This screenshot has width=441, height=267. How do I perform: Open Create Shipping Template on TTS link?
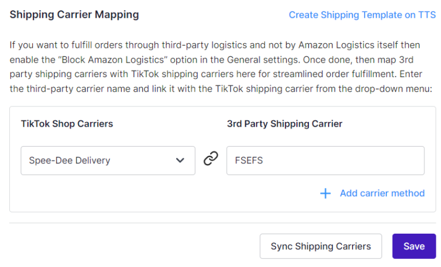[x=362, y=14]
